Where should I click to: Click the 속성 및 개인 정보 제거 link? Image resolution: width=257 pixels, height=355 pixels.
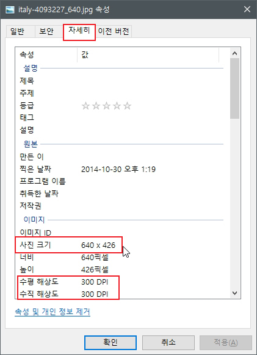52,312
